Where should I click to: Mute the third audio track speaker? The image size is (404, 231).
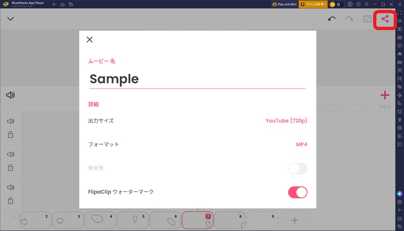pyautogui.click(x=11, y=187)
